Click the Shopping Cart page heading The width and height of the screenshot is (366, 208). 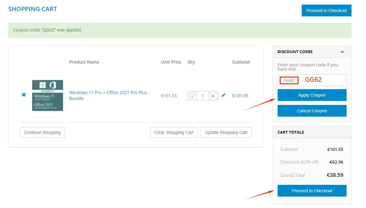pyautogui.click(x=33, y=9)
